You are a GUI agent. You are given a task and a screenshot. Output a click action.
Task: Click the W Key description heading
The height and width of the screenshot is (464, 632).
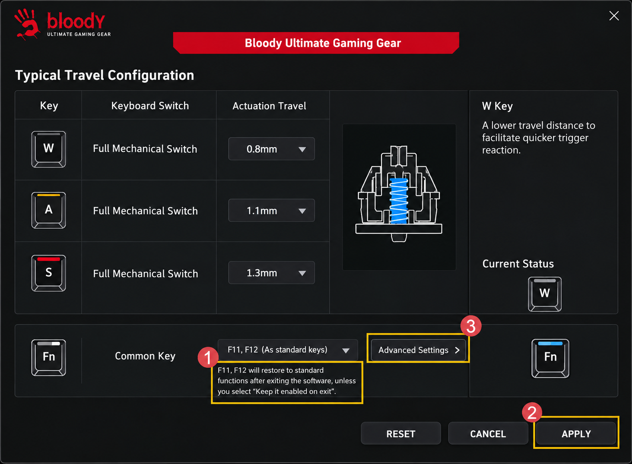click(497, 106)
